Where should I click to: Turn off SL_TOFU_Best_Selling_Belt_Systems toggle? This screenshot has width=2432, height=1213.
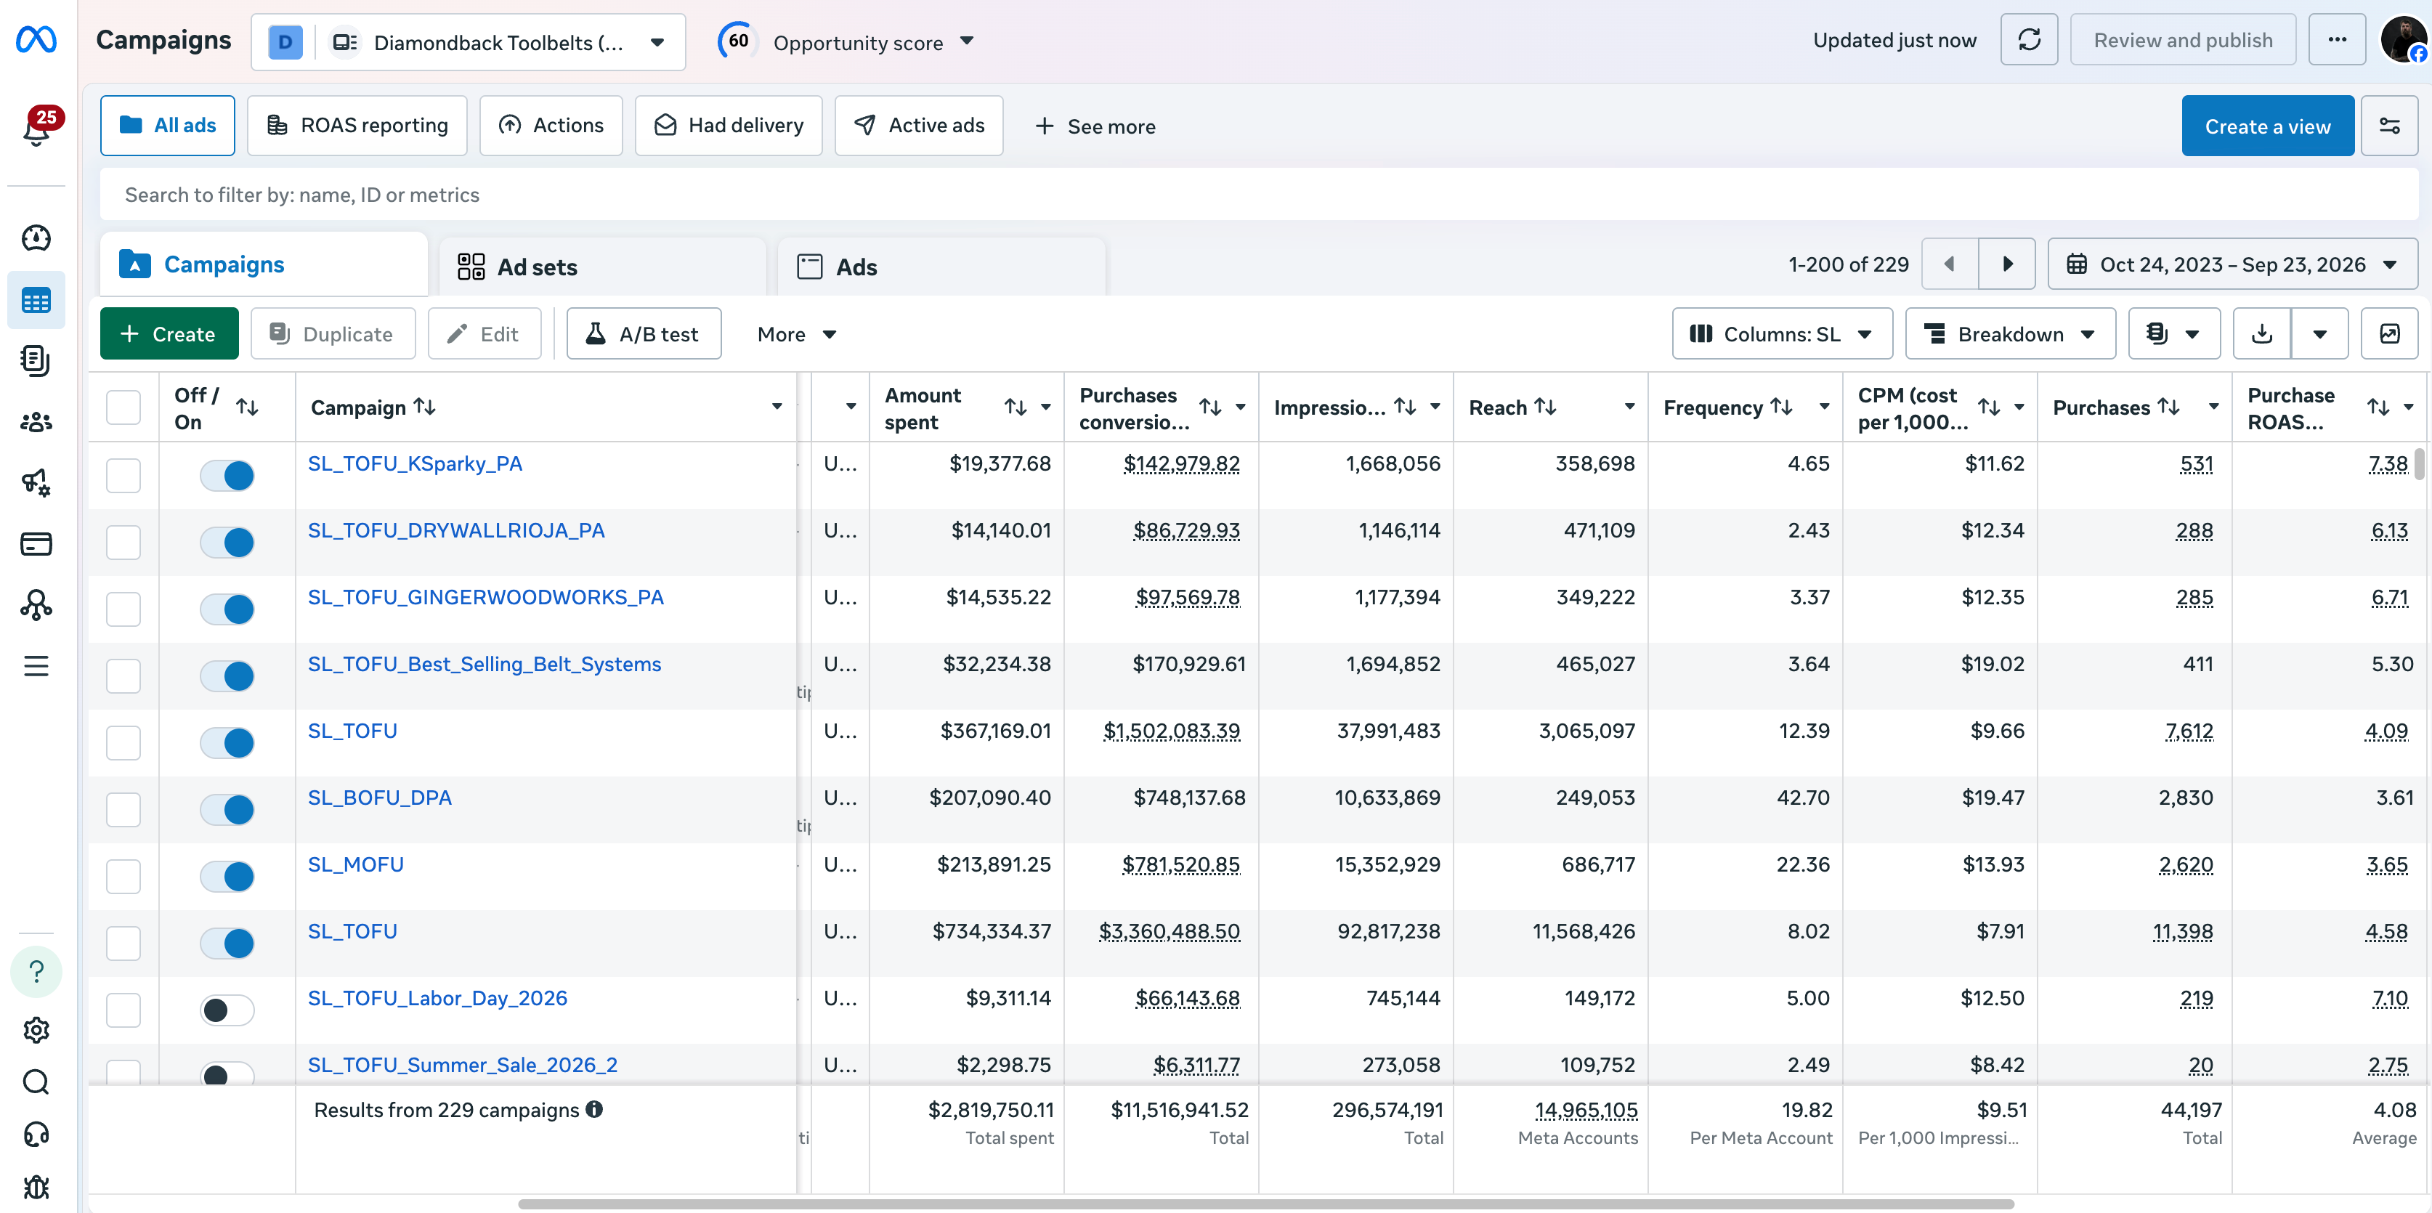pyautogui.click(x=227, y=676)
